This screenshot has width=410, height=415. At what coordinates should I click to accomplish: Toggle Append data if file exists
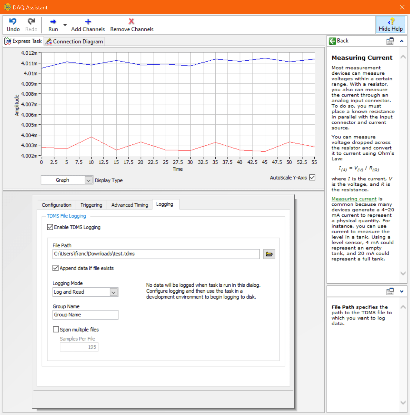[55, 268]
